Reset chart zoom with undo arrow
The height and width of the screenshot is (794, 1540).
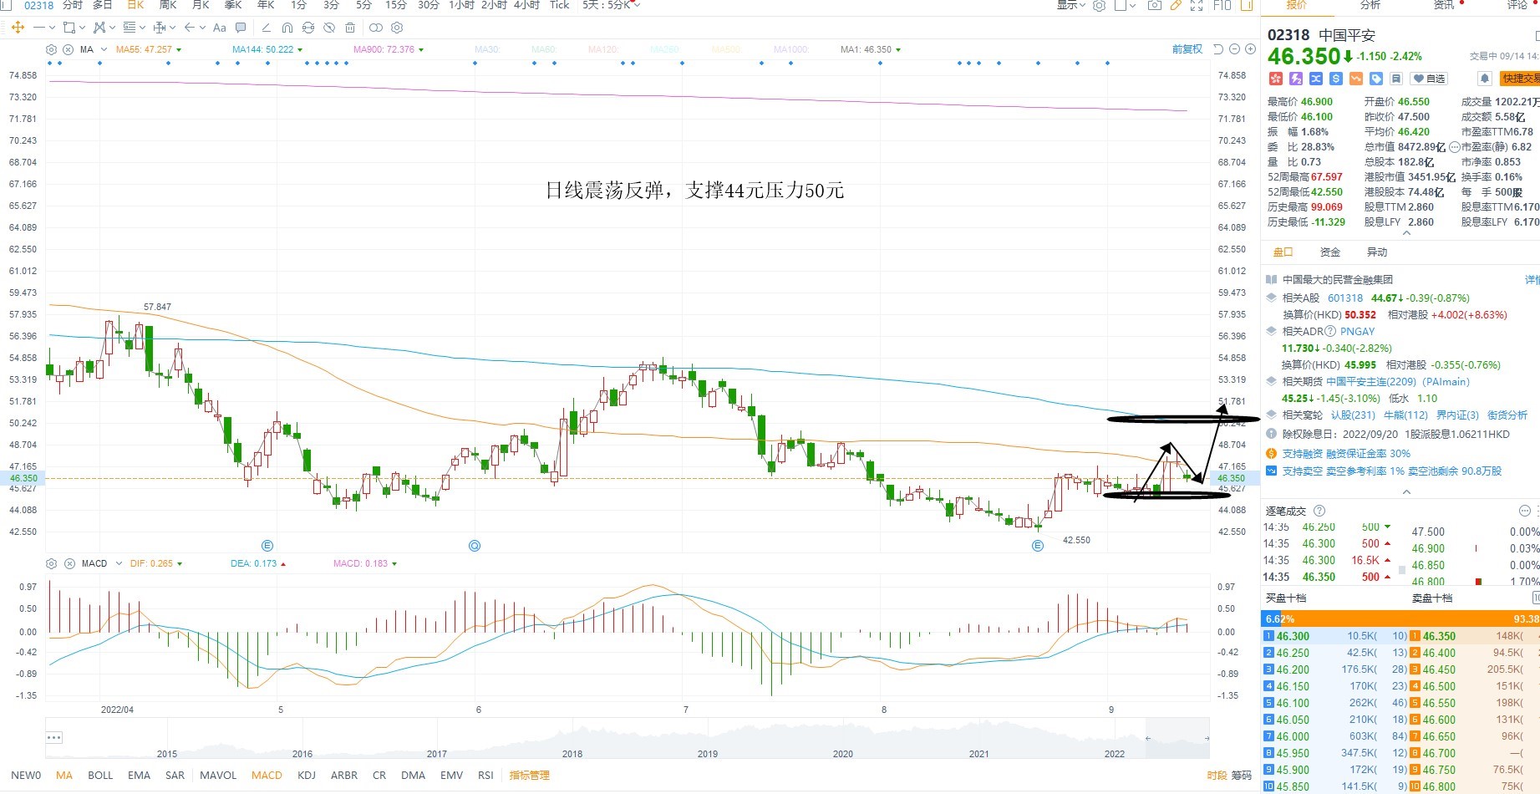point(1218,49)
